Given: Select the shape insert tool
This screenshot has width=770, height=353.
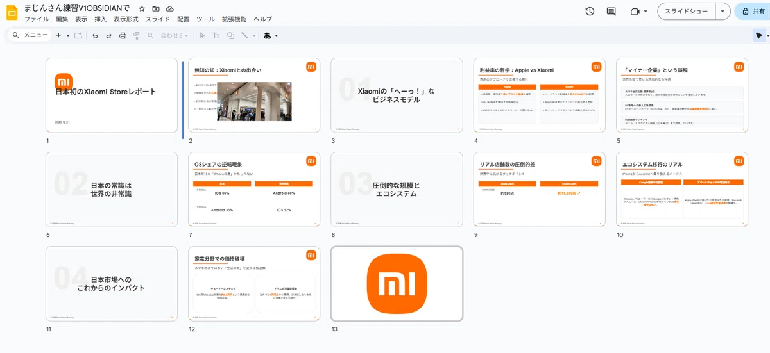Looking at the screenshot, I should tap(230, 35).
